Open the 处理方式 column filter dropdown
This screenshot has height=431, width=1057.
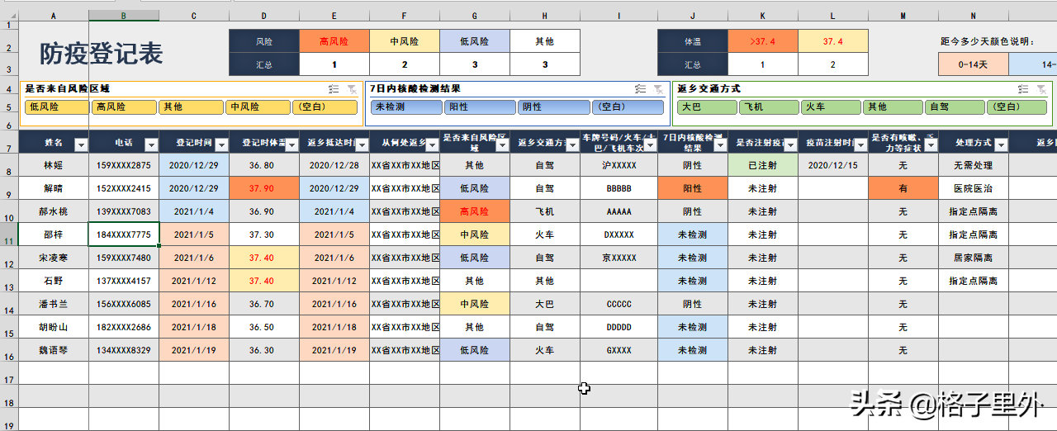pyautogui.click(x=1001, y=144)
